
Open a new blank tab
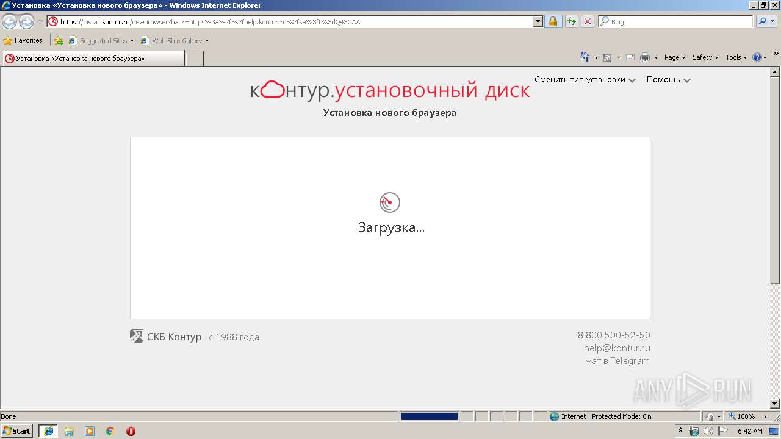coord(194,59)
